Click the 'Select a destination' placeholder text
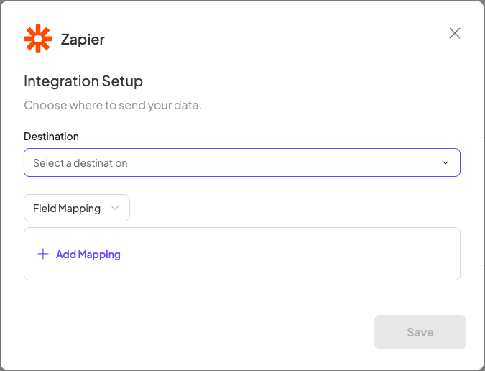 coord(80,163)
